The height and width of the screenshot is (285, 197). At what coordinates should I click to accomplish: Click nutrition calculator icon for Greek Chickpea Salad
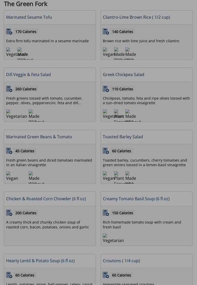click(x=106, y=89)
